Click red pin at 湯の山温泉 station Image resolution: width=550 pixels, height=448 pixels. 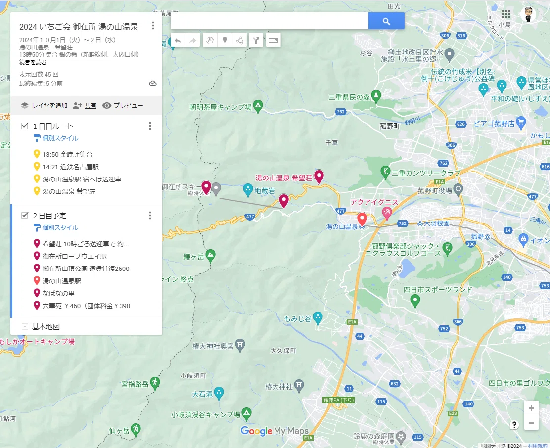pyautogui.click(x=362, y=219)
